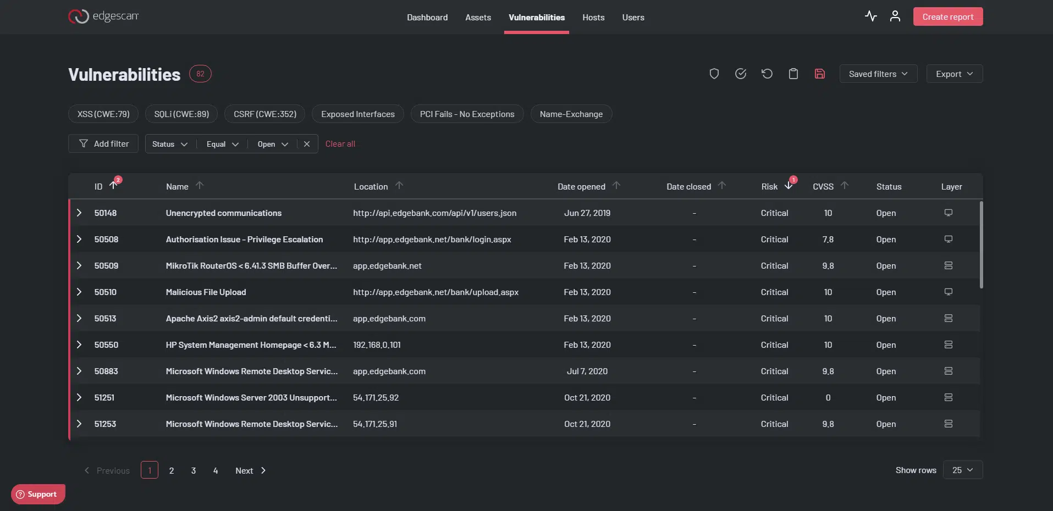Go to the Hosts tab
This screenshot has height=511, width=1053.
click(593, 17)
